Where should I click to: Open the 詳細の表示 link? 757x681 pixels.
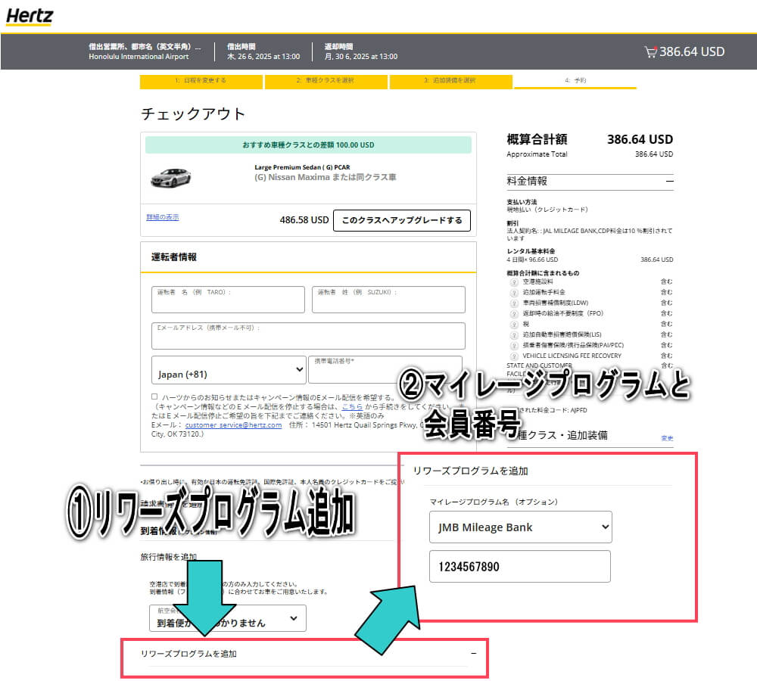click(163, 217)
